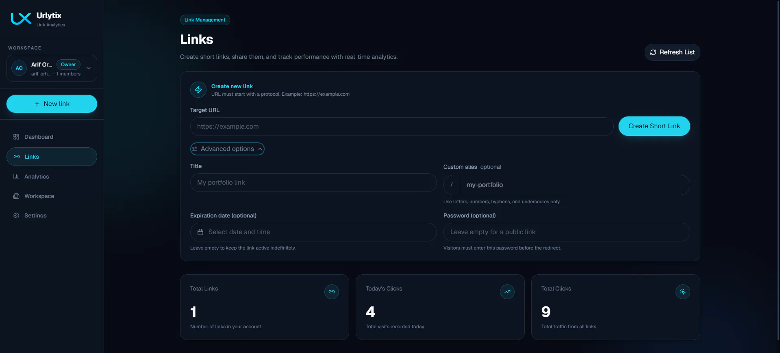
Task: Click the calendar icon in Expiration date
Action: click(200, 232)
